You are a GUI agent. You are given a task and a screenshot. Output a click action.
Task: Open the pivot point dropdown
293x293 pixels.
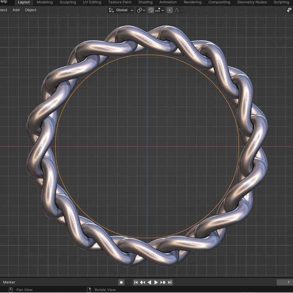click(141, 10)
